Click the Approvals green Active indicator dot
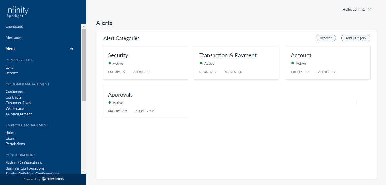This screenshot has height=185, width=386. [110, 102]
